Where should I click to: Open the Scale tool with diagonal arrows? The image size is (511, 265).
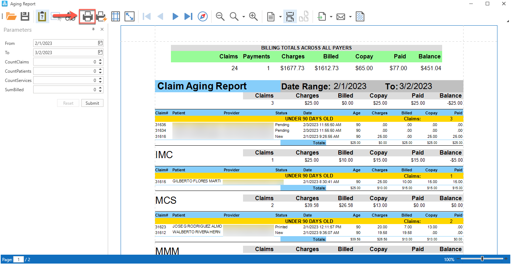tap(129, 16)
